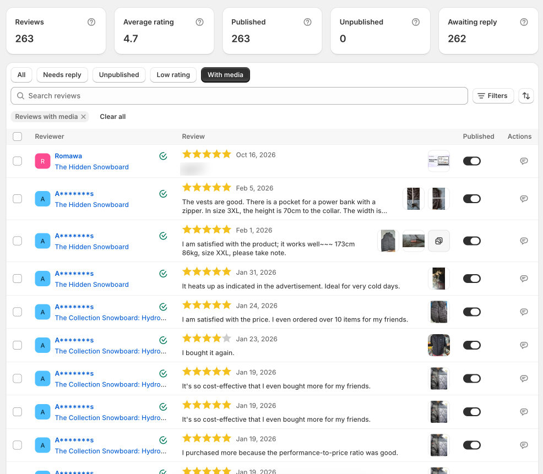Click verified badge on Jan 24, 2026 row
543x474 pixels.
(x=163, y=307)
